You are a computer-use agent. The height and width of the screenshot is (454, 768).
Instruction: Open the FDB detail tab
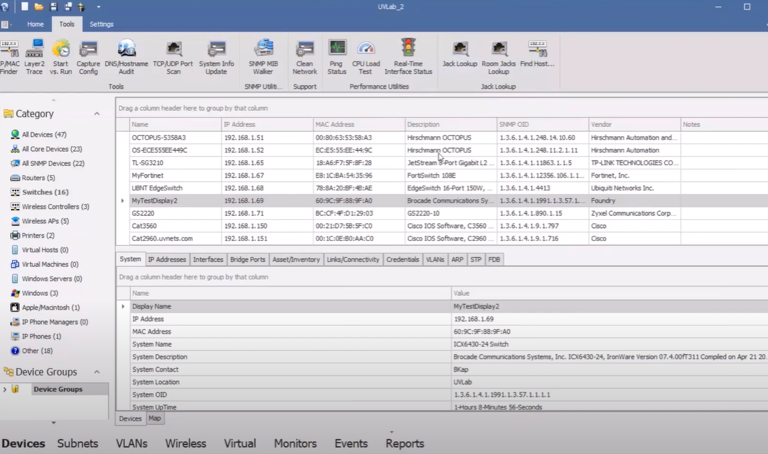click(494, 259)
